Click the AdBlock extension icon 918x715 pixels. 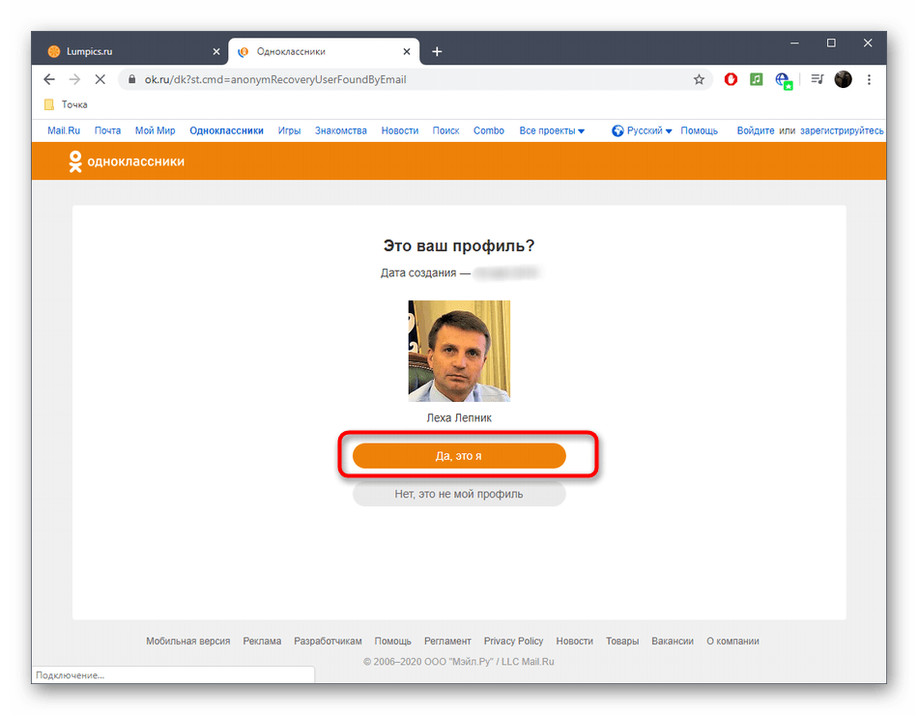click(731, 79)
